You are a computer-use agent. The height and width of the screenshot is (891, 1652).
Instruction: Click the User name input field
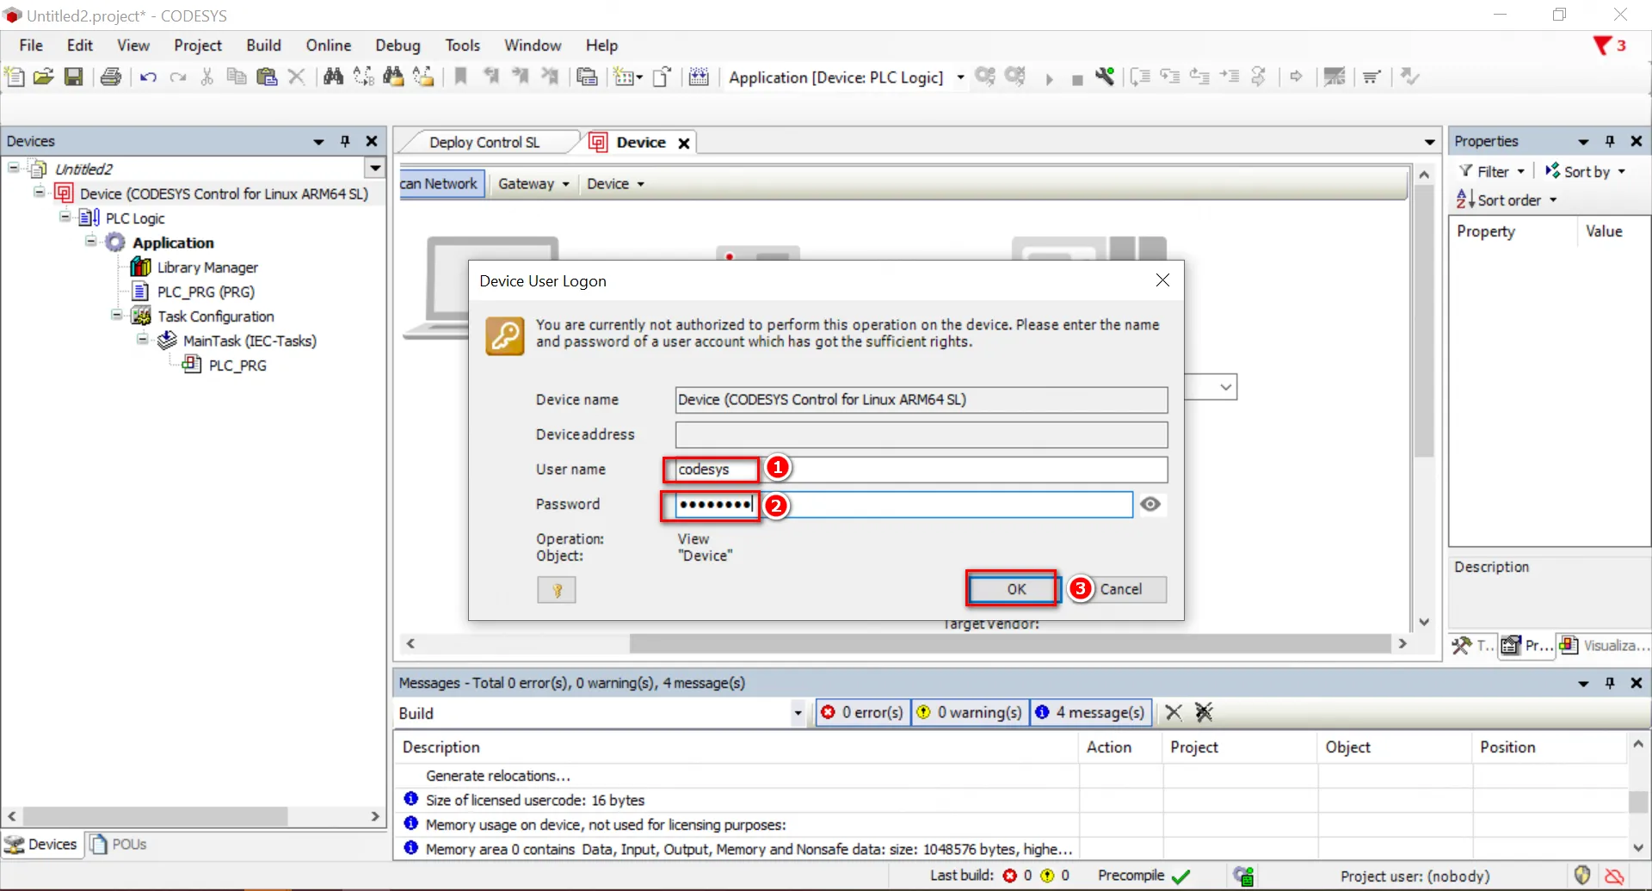click(x=919, y=470)
